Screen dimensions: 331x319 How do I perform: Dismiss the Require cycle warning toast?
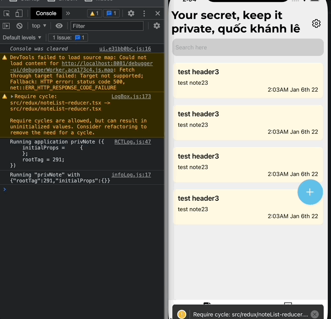[314, 314]
